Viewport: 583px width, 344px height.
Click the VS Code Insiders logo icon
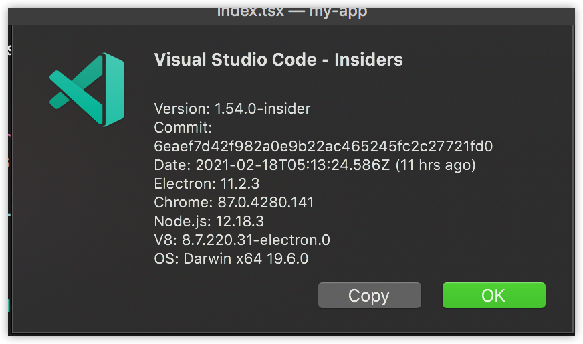[87, 90]
